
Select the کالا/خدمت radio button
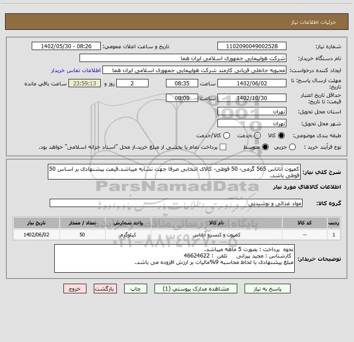pos(227,135)
